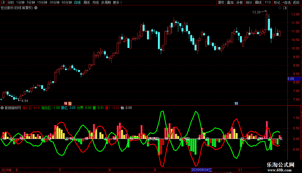Click the 宏达股份(日线.前复权) chart title
This screenshot has height=173, width=302.
tap(17, 8)
